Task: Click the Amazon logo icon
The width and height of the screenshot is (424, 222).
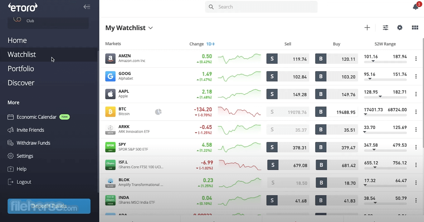Action: pyautogui.click(x=110, y=59)
